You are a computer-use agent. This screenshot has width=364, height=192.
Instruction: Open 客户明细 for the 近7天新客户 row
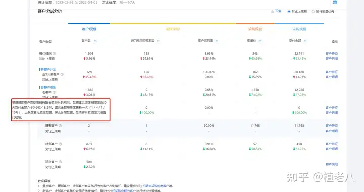[332, 77]
